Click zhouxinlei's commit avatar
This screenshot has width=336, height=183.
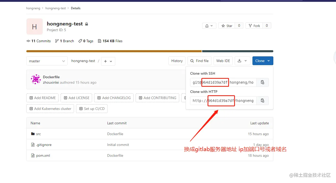click(x=36, y=80)
